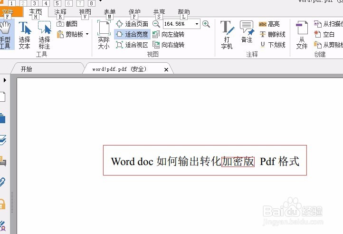Image resolution: width=343 pixels, height=234 pixels.
Task: Click quick access toolbar button 4
Action: point(46,3)
